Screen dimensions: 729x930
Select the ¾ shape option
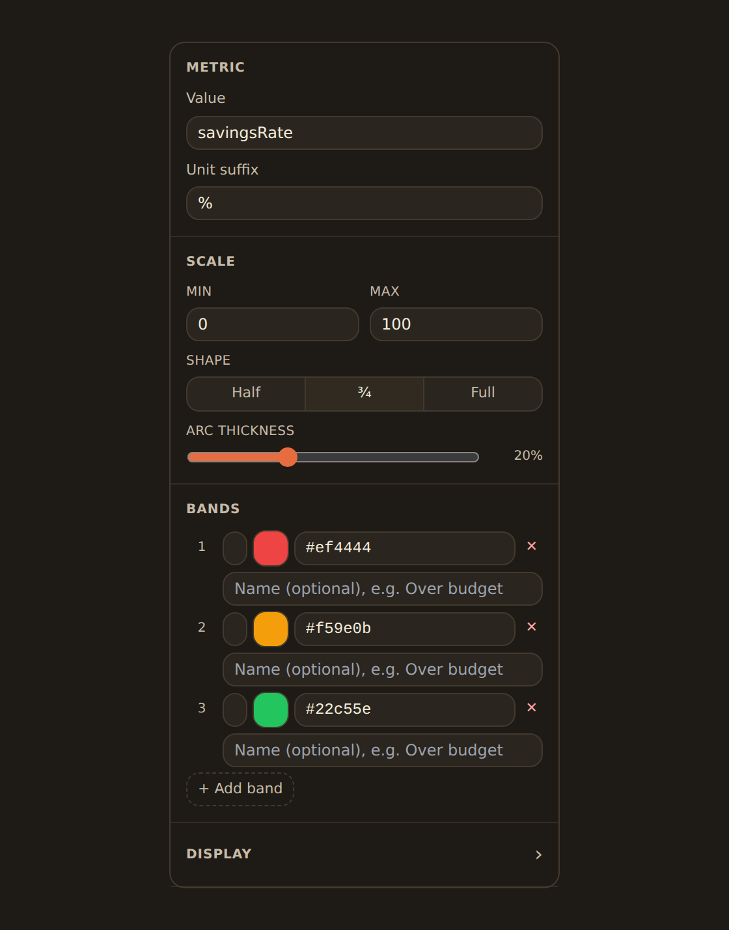pyautogui.click(x=364, y=393)
